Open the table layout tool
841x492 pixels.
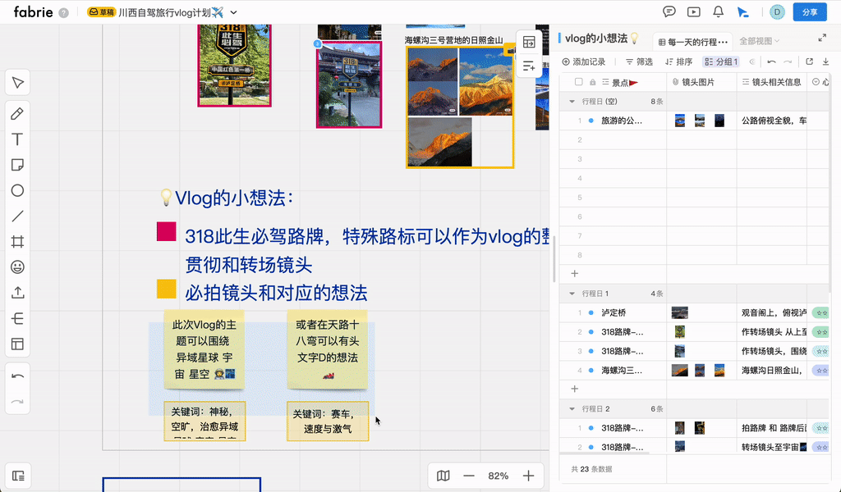[18, 344]
